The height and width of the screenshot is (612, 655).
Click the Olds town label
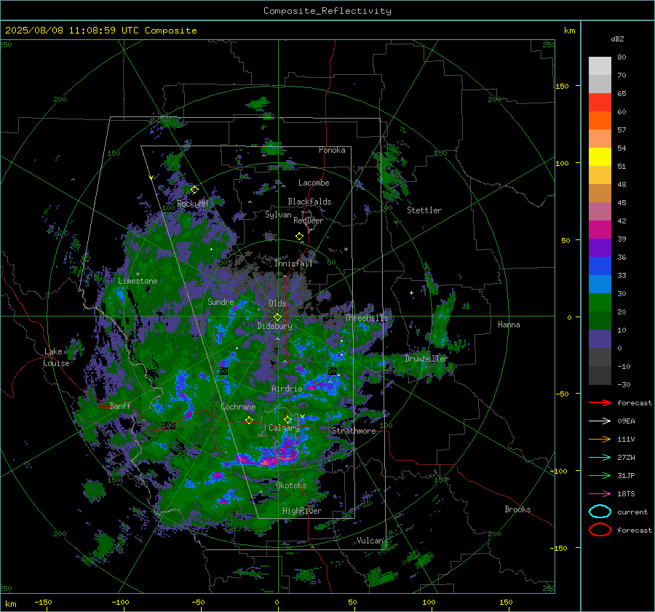[x=277, y=303]
